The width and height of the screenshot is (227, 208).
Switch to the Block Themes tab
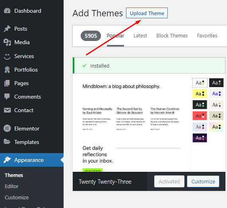click(x=172, y=36)
